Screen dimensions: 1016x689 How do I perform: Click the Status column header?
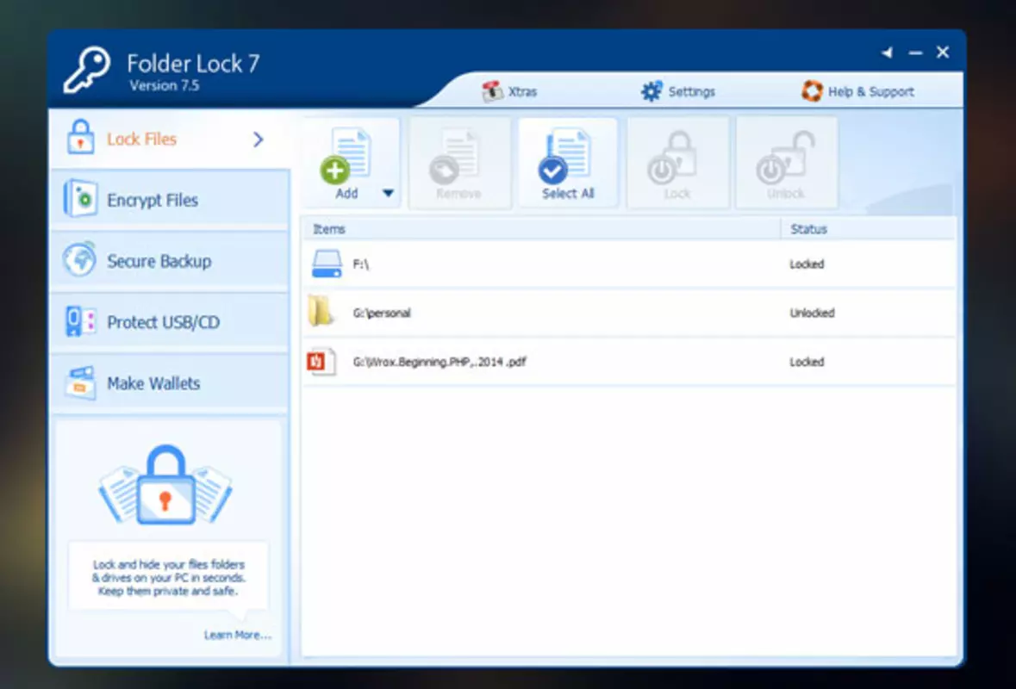[x=869, y=229]
